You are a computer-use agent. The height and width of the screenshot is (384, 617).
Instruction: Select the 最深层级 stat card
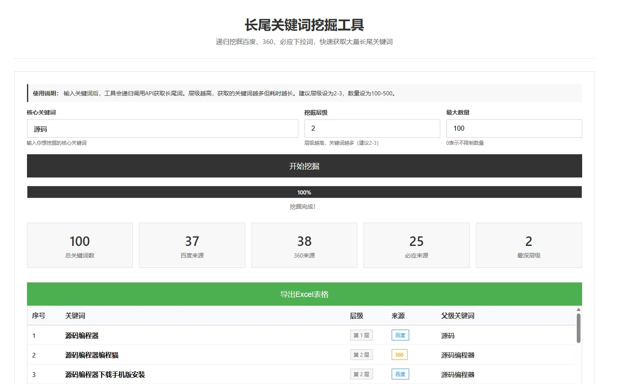click(x=529, y=245)
